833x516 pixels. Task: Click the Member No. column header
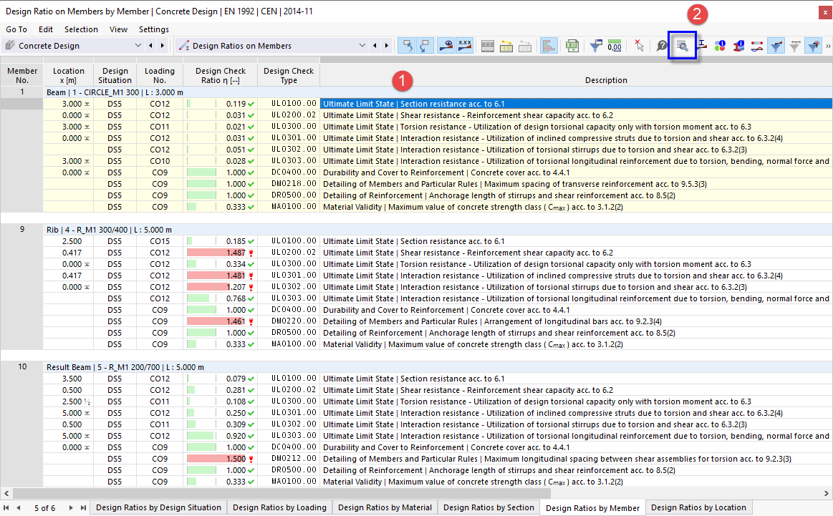pos(22,75)
